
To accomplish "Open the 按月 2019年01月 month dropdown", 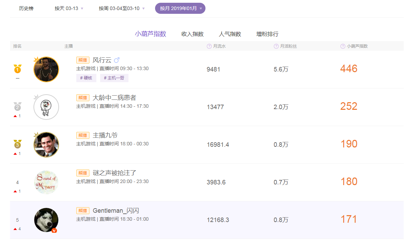I will [180, 8].
